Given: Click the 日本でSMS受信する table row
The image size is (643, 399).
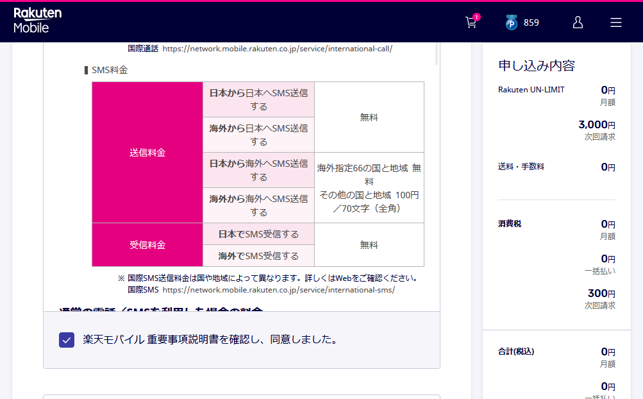Looking at the screenshot, I should 258,234.
